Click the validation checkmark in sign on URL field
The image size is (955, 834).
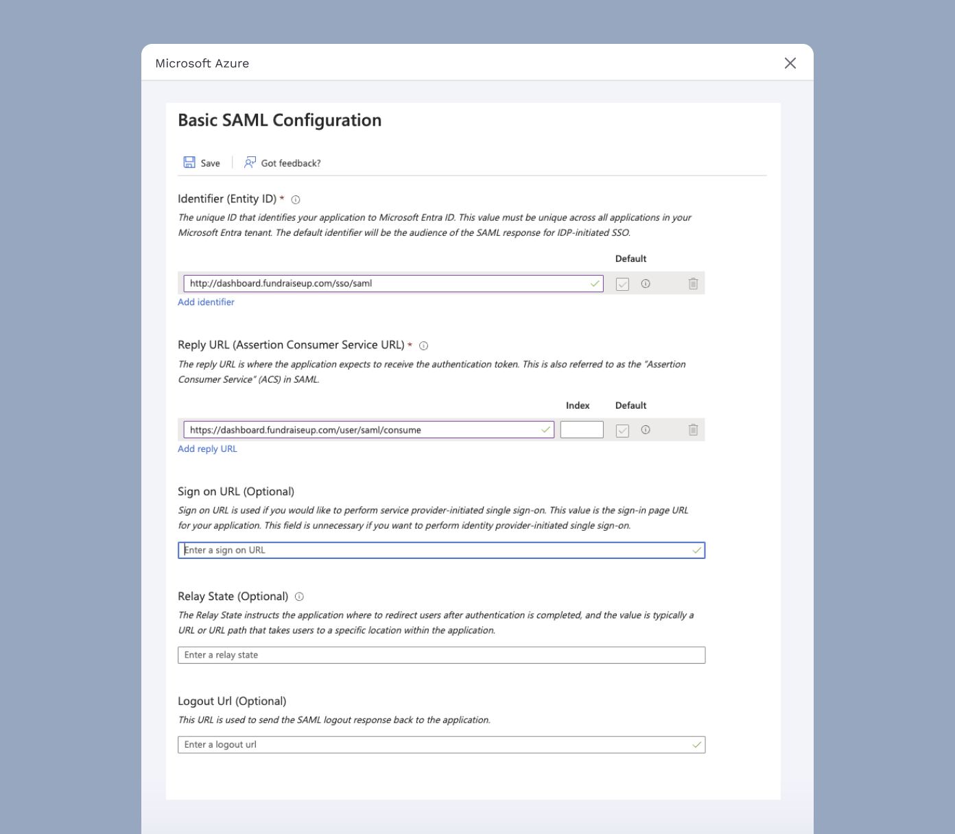click(696, 550)
